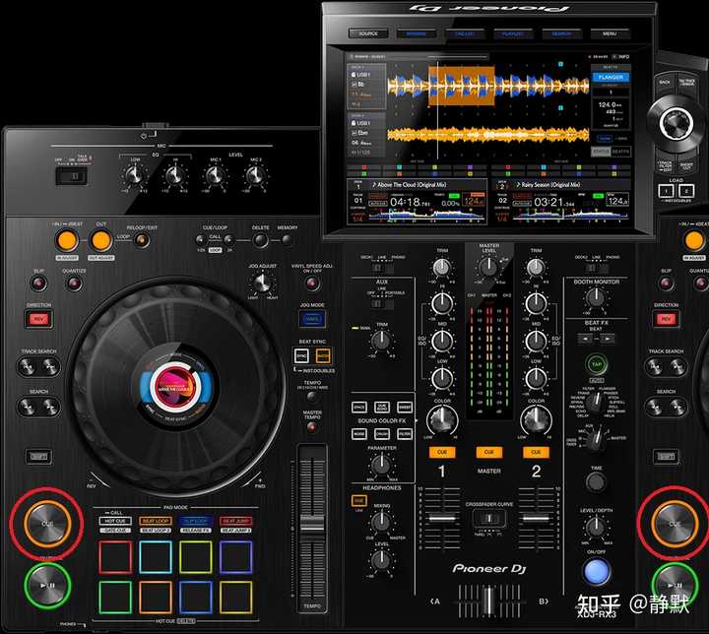Image resolution: width=709 pixels, height=634 pixels.
Task: Tap the left deck IN/4BEAT loop button
Action: [67, 240]
